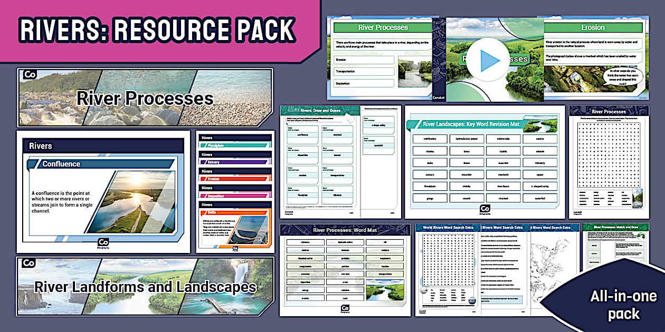Click the Co logo on River Processes Word Mat
Image resolution: width=665 pixels, height=332 pixels.
coord(345,307)
